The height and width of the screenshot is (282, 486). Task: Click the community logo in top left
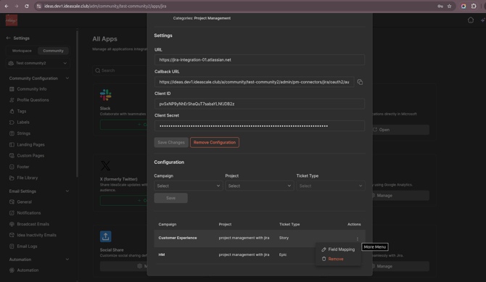point(12,20)
